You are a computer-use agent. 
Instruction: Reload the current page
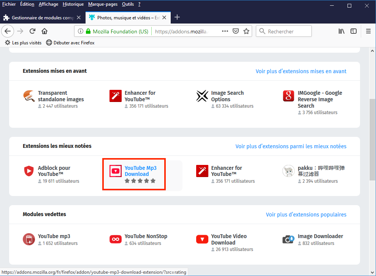(32, 31)
